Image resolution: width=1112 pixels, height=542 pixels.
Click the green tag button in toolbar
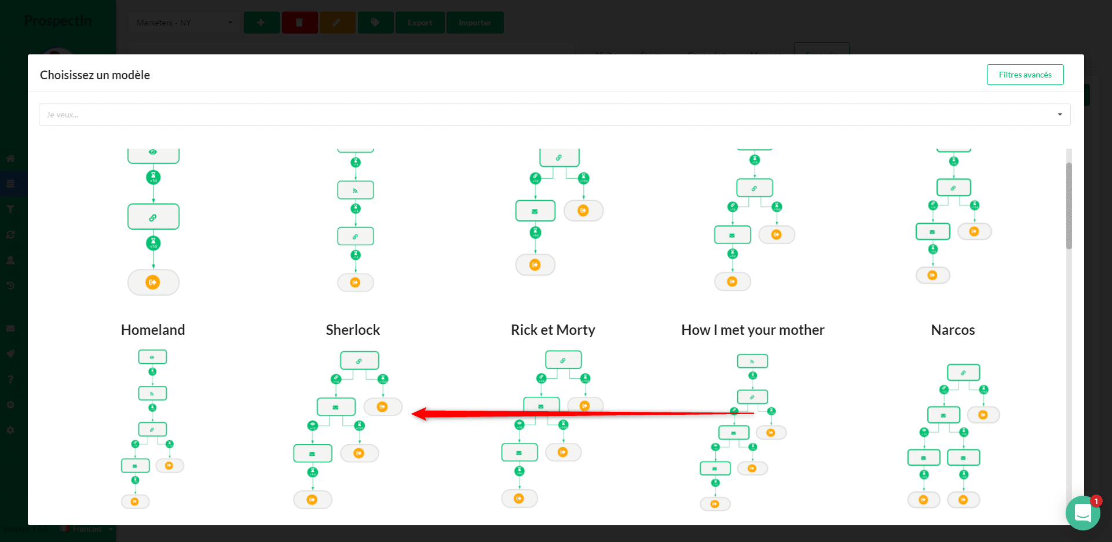coord(375,23)
